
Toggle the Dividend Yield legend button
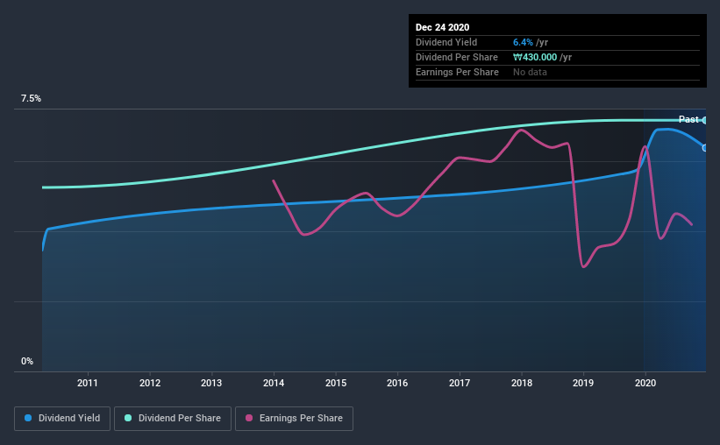(x=62, y=419)
